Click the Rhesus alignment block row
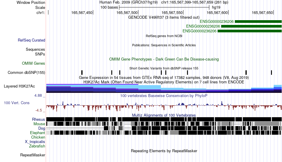 tap(164, 119)
